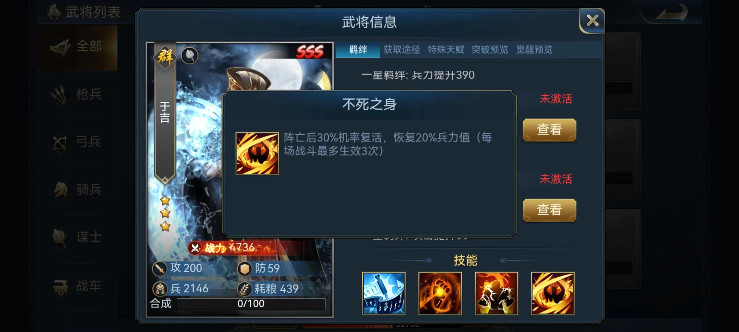This screenshot has height=332, width=739.
Task: Tap the 不死之身 skill icon in 技能 row
Action: [x=553, y=293]
